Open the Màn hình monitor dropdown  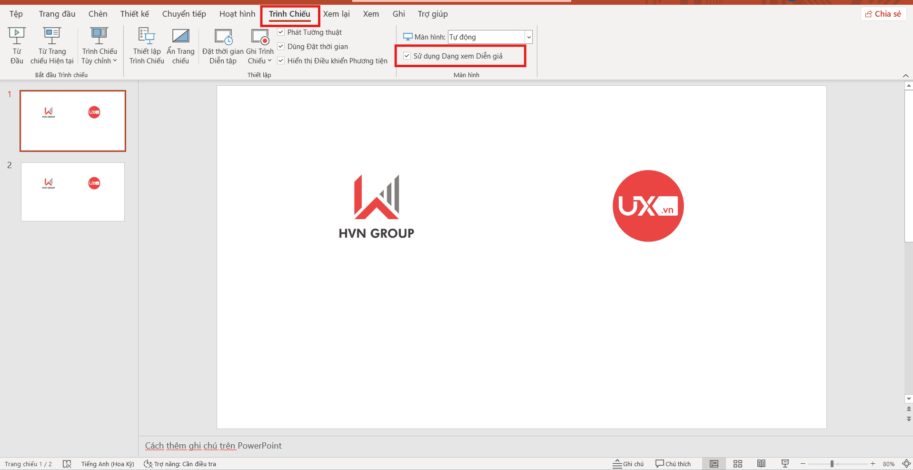[528, 37]
